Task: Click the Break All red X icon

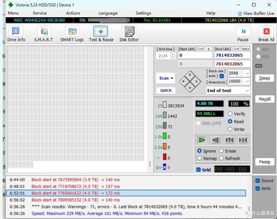Action: (266, 31)
